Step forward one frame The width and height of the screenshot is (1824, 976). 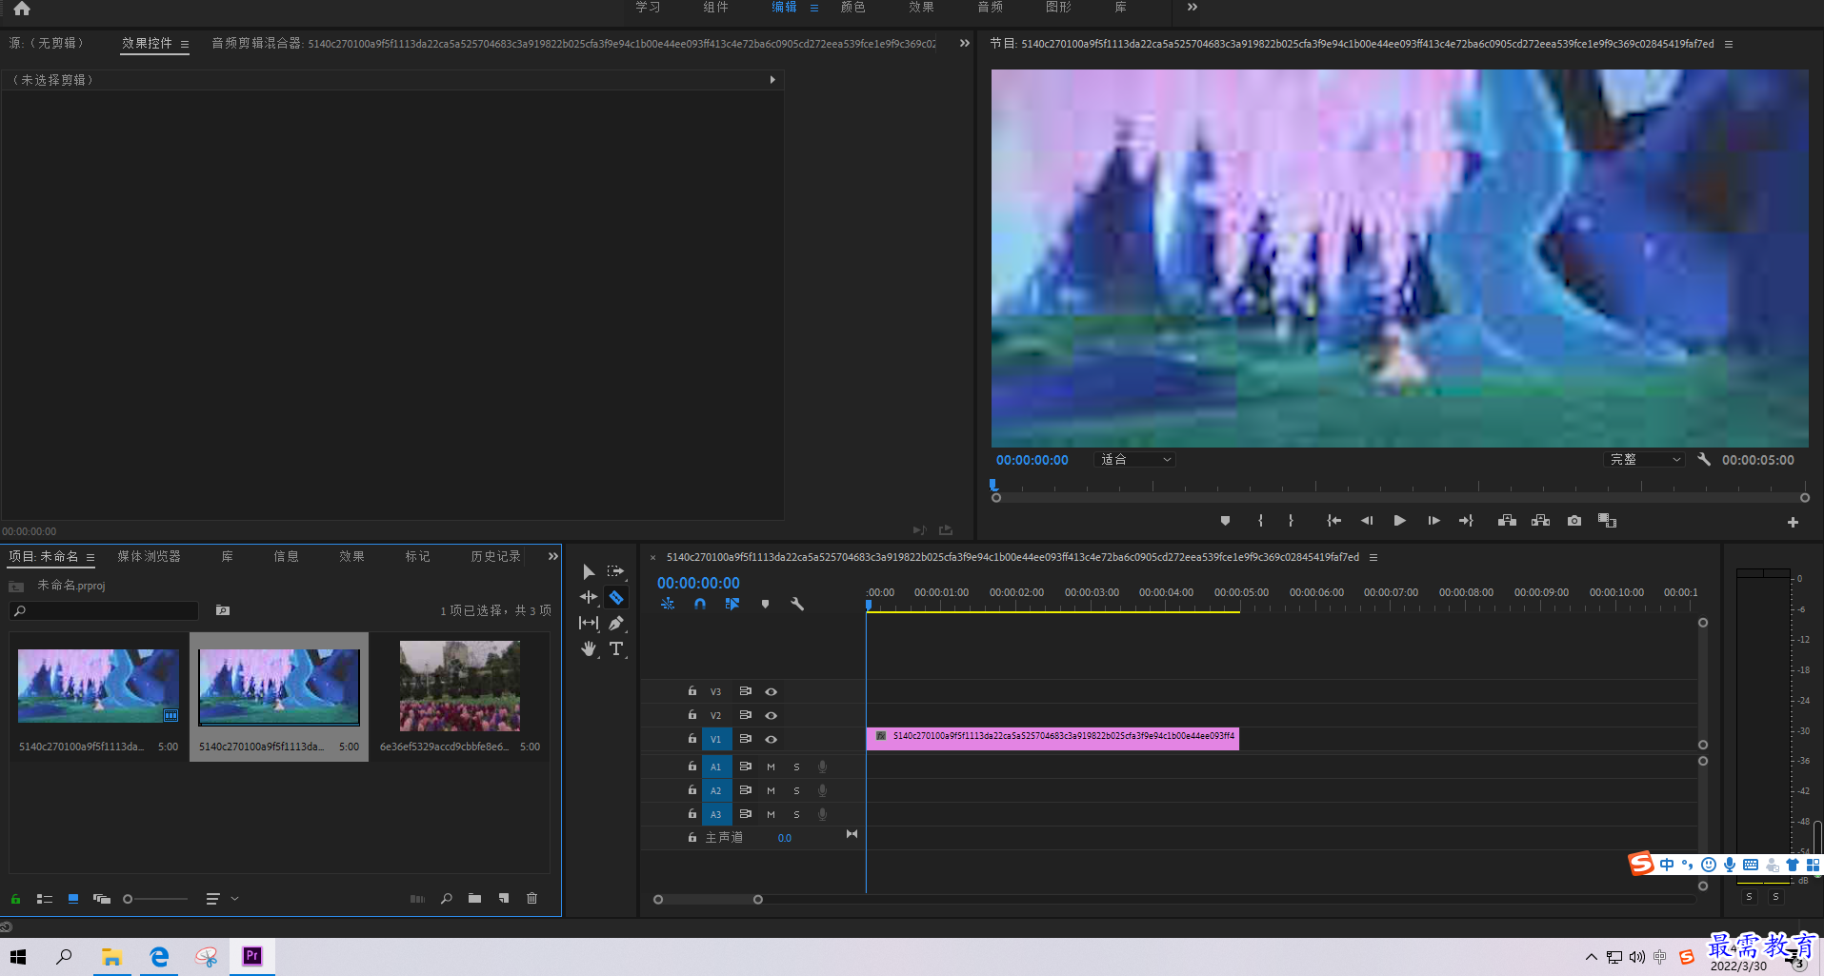click(x=1433, y=521)
